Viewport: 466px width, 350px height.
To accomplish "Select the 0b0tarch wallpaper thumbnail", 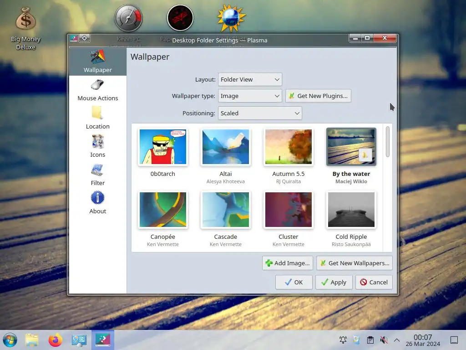I will [163, 147].
